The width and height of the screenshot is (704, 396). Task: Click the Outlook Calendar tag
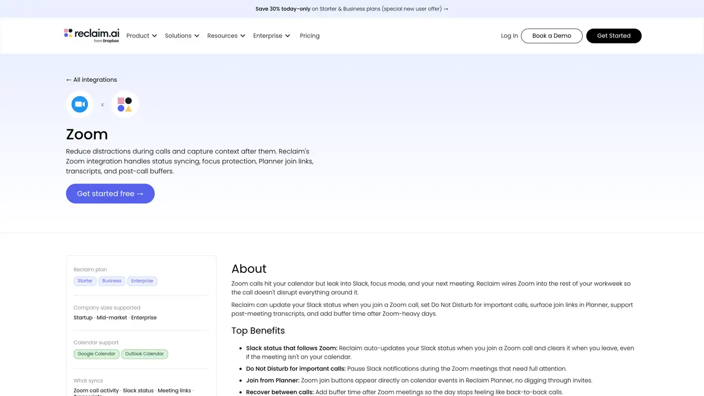(x=145, y=354)
